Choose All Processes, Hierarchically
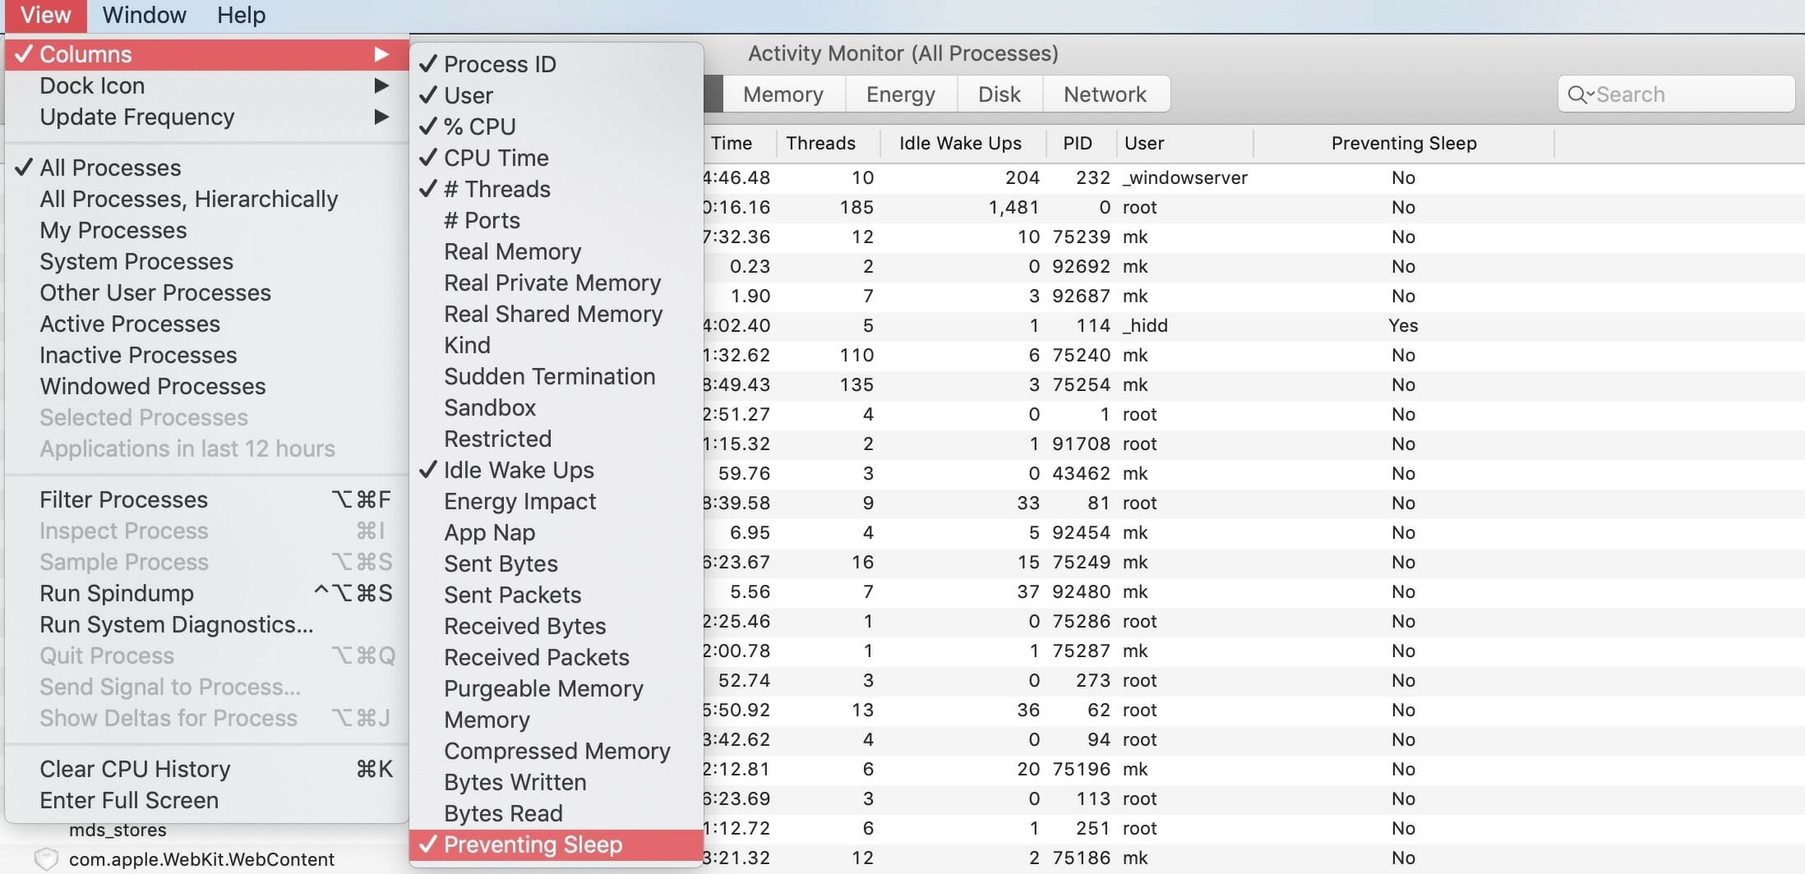The width and height of the screenshot is (1805, 874). (188, 199)
